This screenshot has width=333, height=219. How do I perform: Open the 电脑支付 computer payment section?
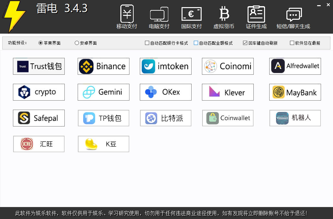coord(159,17)
